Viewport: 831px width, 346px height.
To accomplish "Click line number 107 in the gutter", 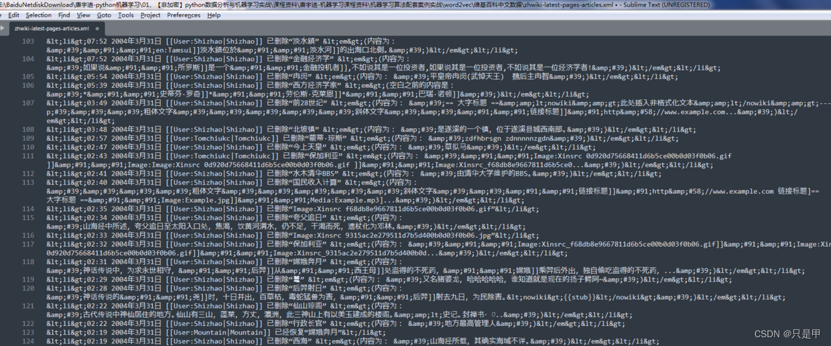I will tap(27, 103).
